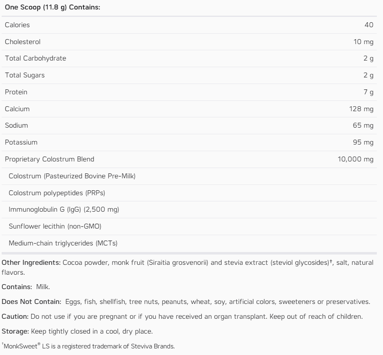Viewport: 383px width, 355px height.
Task: Click the 'One Scoop (11.8 g) Contains:' heading
Action: [52, 8]
